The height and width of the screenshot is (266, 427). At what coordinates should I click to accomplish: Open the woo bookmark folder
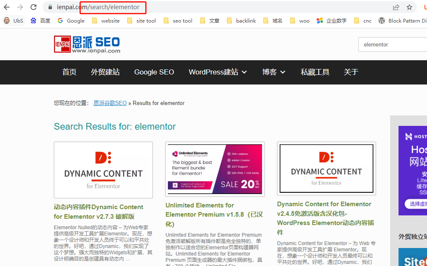(x=300, y=20)
